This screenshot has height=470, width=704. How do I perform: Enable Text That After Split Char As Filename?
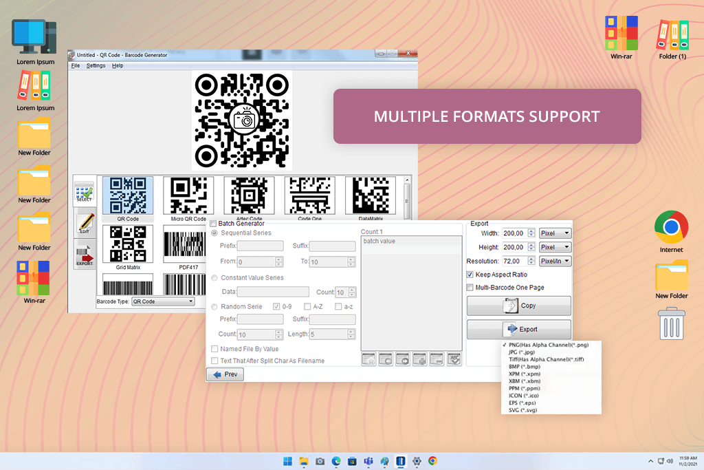tap(214, 361)
